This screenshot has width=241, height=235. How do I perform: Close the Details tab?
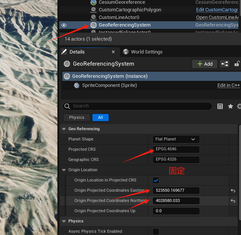[x=113, y=52]
